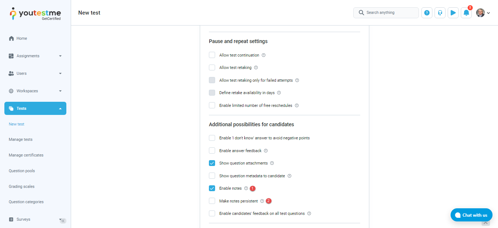Click info icon beside Allow test continuation
This screenshot has height=228, width=498.
(264, 55)
